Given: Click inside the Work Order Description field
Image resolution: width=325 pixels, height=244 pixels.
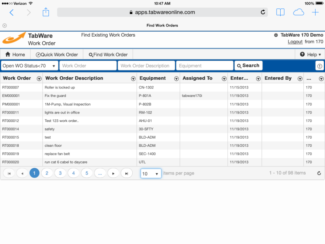Looking at the screenshot, I should click(146, 65).
